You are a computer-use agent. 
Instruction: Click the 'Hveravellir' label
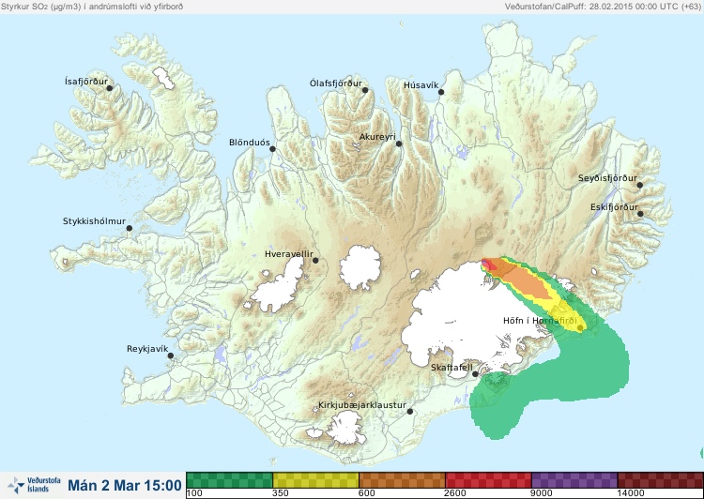tap(289, 254)
